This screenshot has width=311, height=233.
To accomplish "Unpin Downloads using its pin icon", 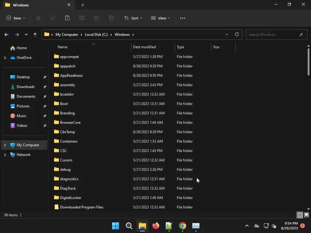I will [x=45, y=87].
